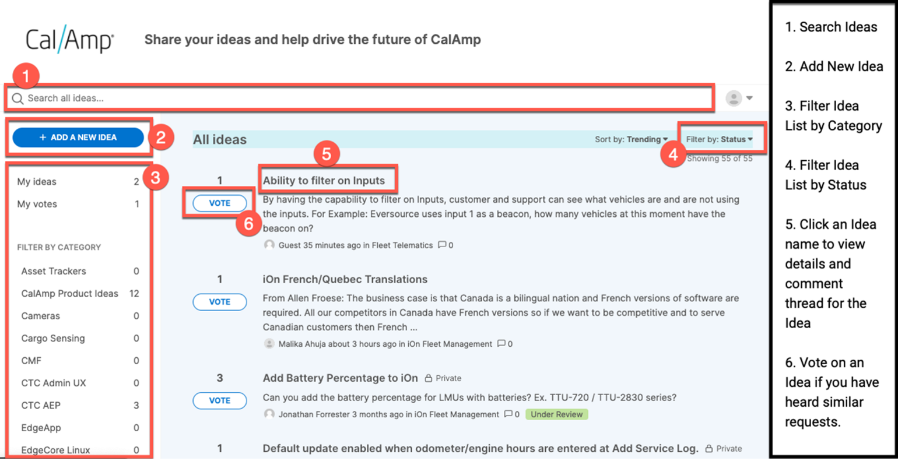The width and height of the screenshot is (898, 461).
Task: Open the Ability to filter on Inputs idea
Action: click(x=324, y=181)
